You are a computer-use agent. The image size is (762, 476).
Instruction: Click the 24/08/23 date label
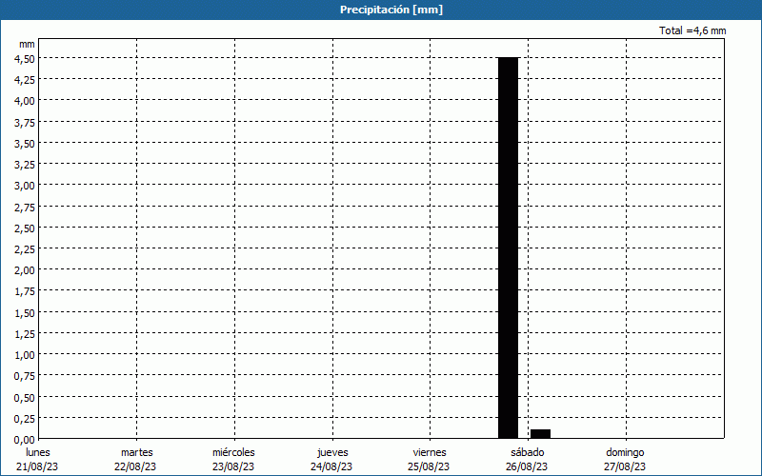[331, 466]
